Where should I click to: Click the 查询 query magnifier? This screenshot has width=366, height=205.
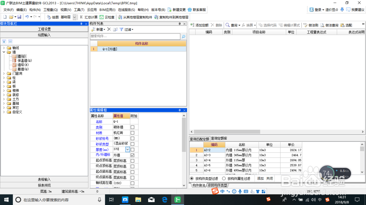[x=227, y=25]
